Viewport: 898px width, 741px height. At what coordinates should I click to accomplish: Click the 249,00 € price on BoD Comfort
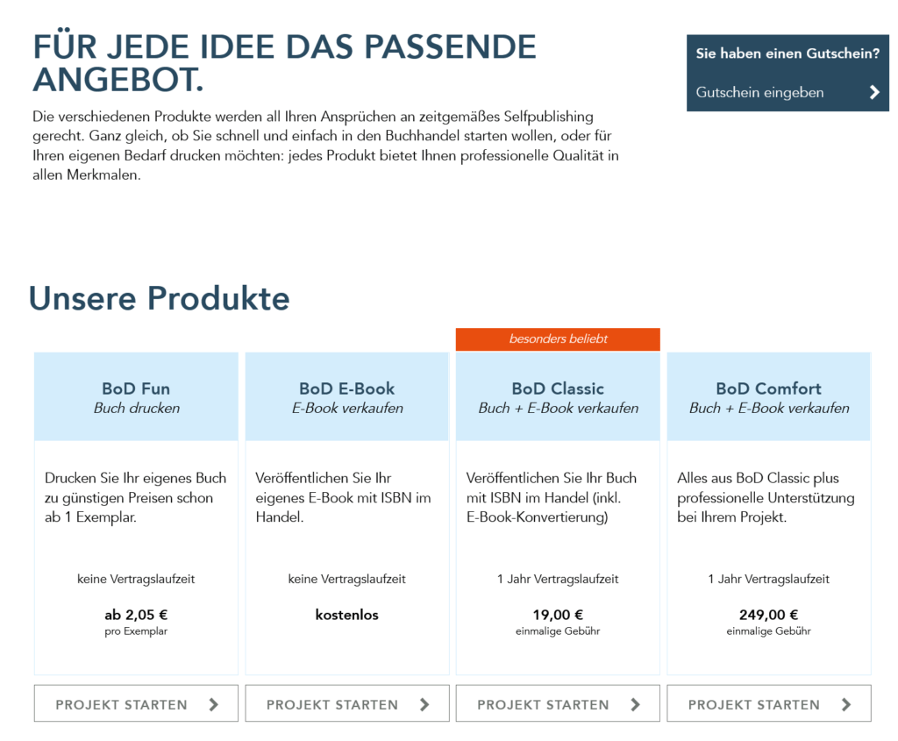point(769,615)
